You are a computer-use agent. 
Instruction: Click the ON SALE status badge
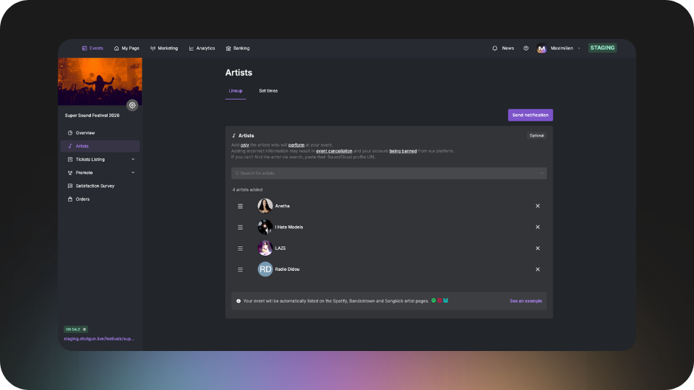click(x=76, y=329)
